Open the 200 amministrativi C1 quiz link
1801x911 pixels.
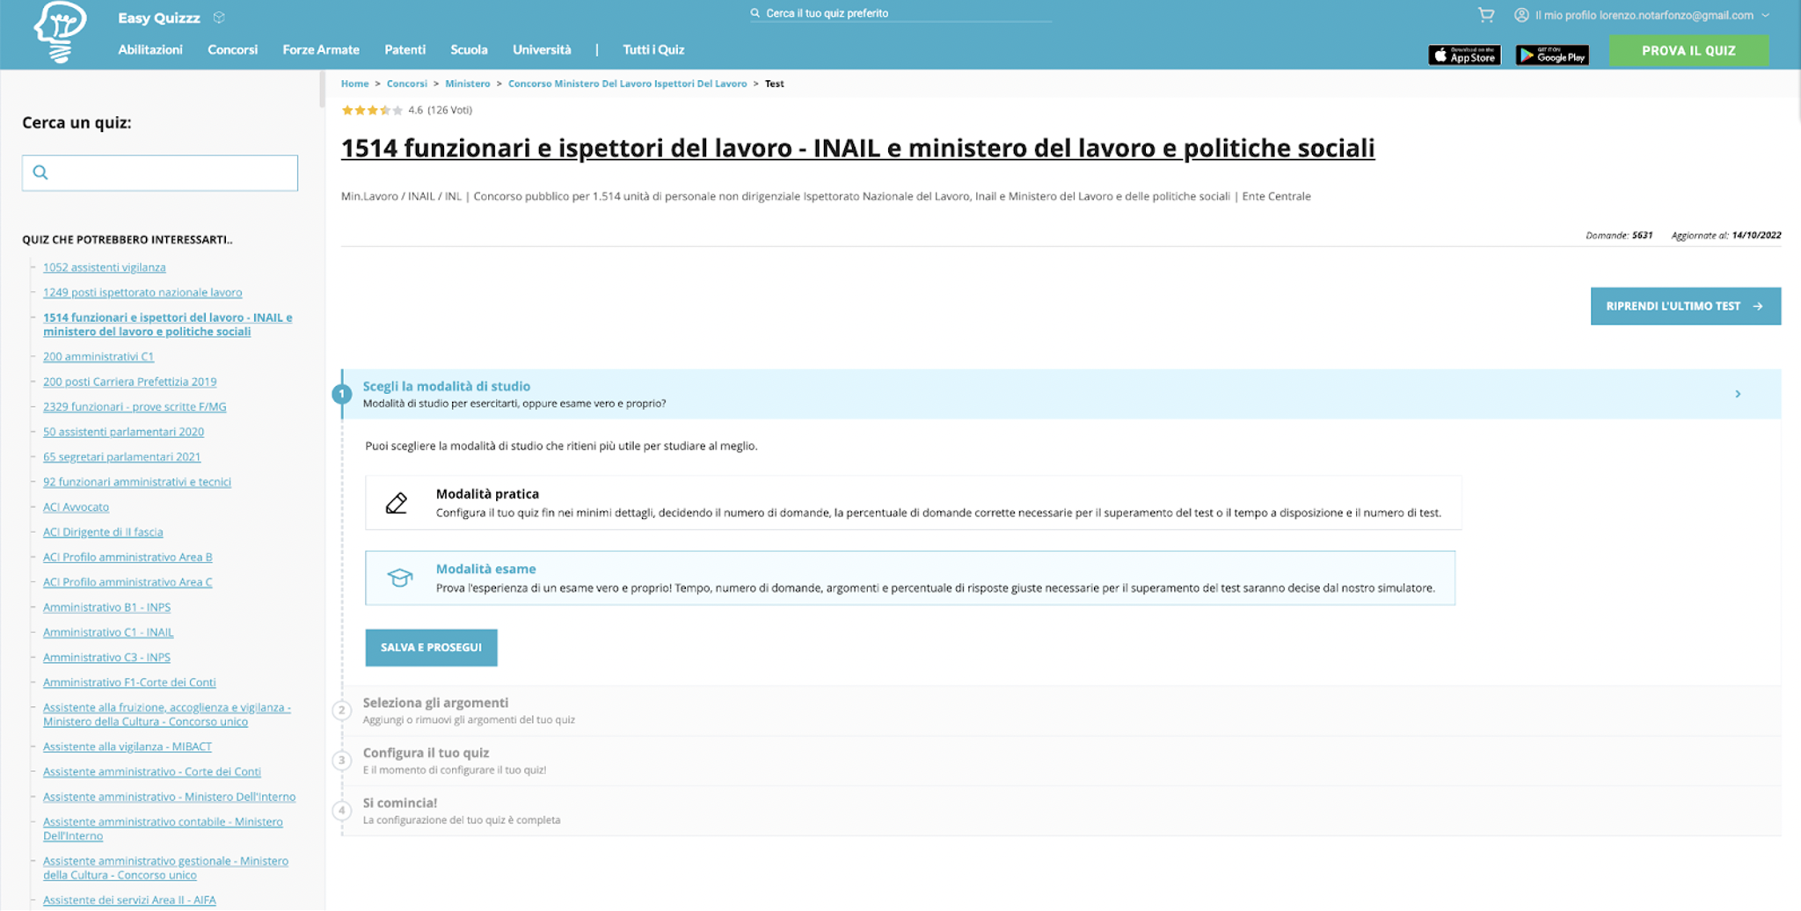98,357
